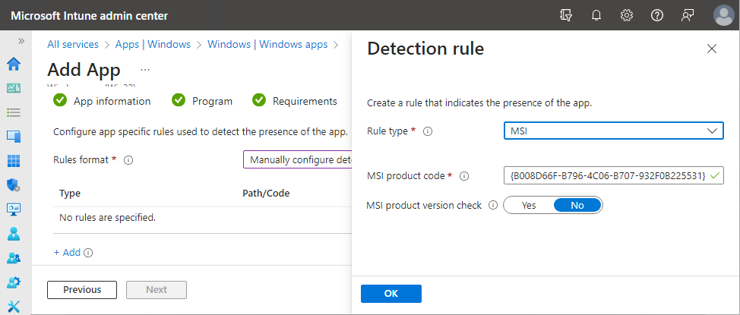Confirm the detection rule with OK
The image size is (740, 315).
pos(391,293)
